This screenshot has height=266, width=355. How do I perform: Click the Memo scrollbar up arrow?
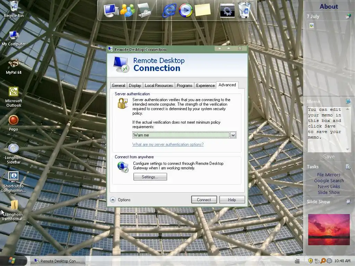click(347, 109)
